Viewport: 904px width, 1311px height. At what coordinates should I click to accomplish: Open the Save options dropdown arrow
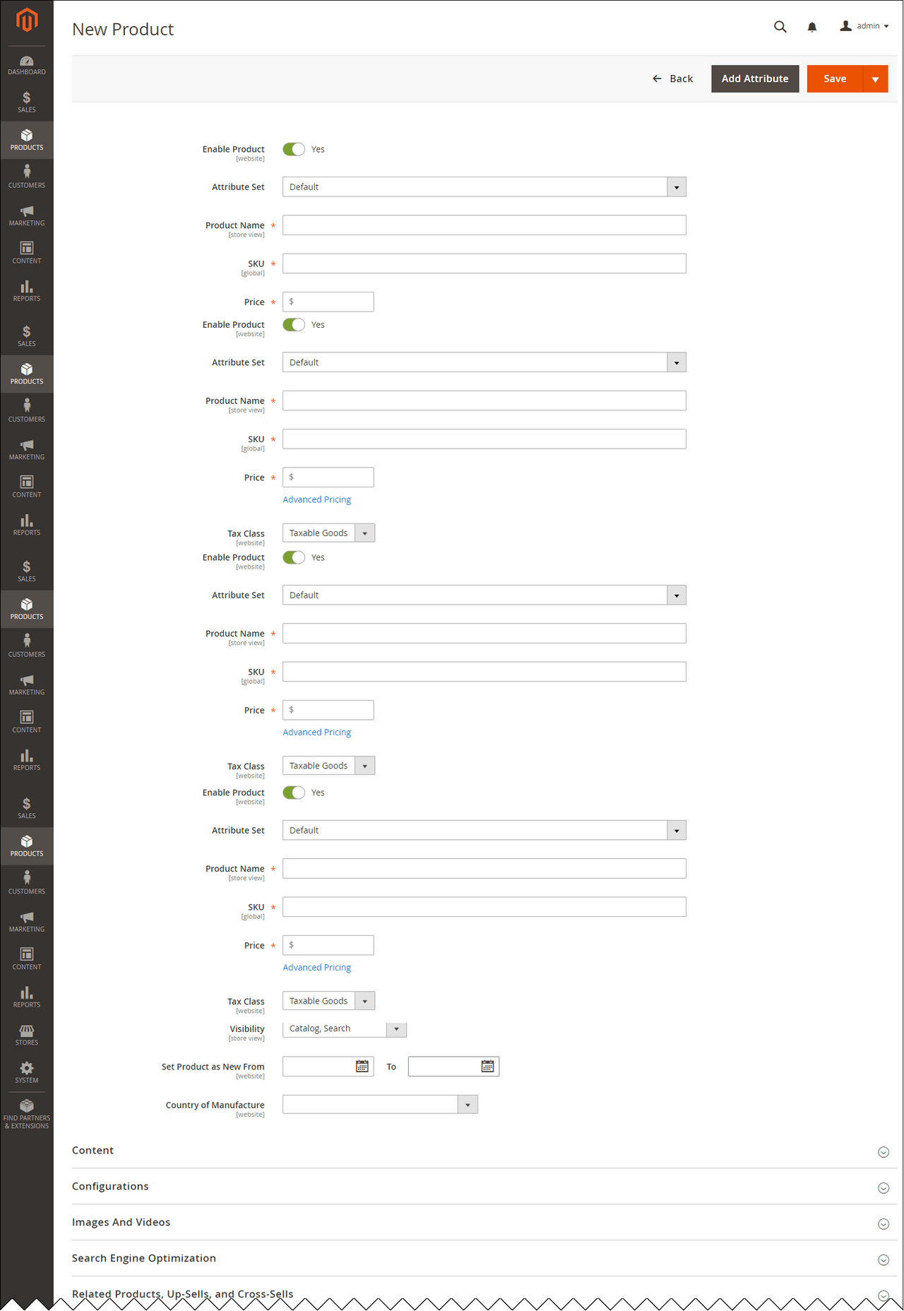pyautogui.click(x=876, y=78)
